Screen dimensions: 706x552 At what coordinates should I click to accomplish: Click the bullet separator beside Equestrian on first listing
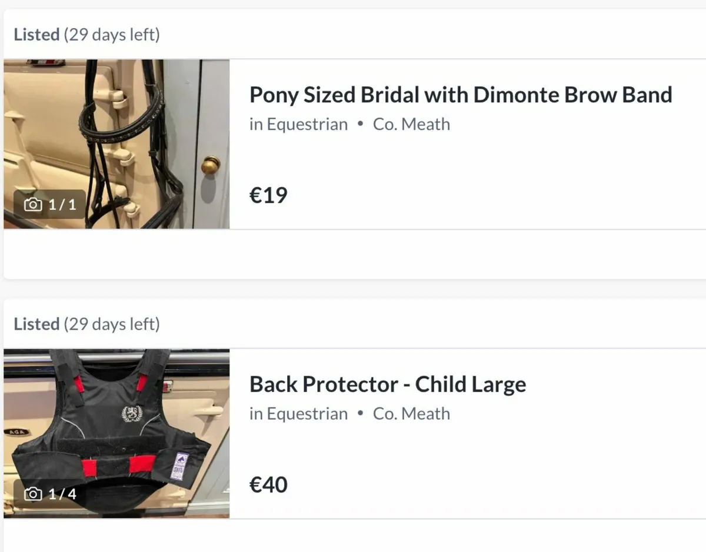(x=361, y=124)
